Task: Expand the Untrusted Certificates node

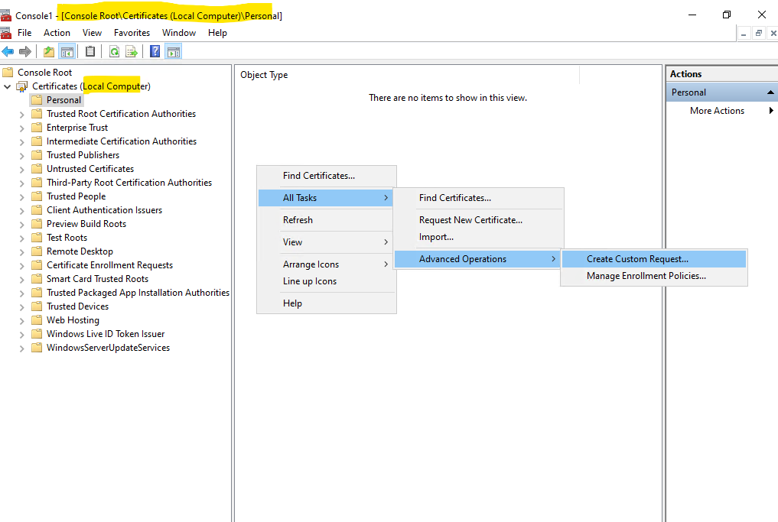Action: point(22,170)
